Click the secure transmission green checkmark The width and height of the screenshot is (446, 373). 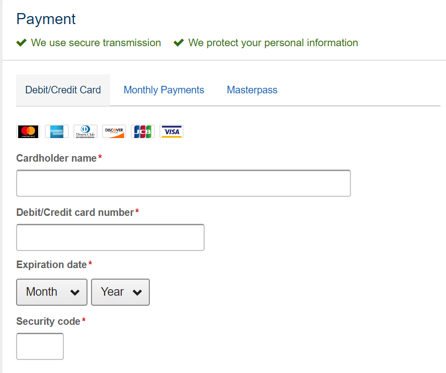tap(21, 43)
